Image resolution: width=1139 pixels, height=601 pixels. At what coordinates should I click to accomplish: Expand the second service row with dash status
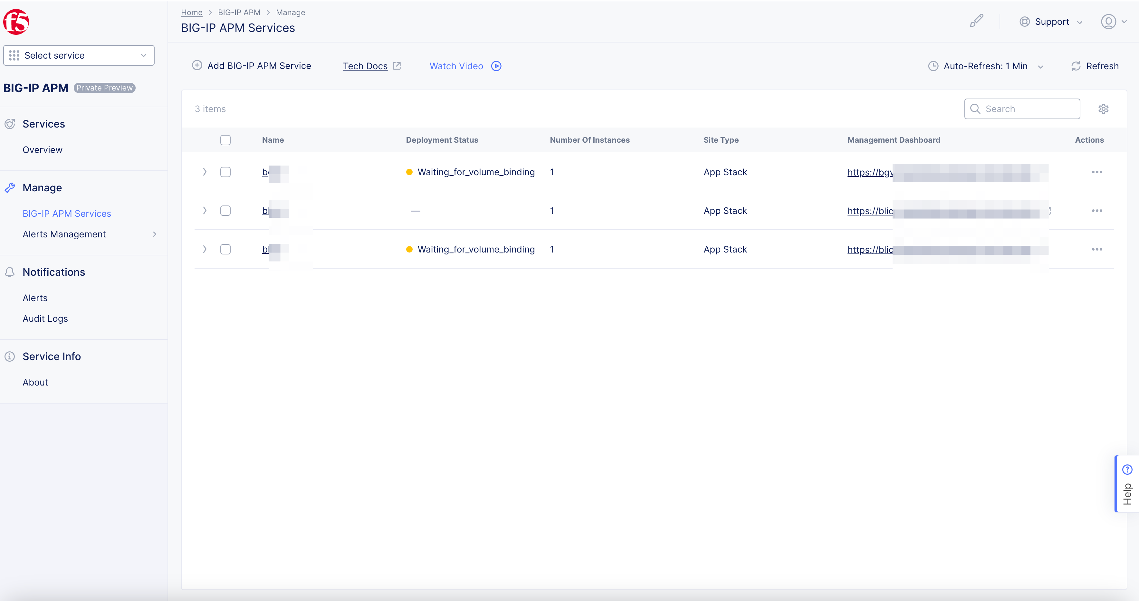[x=205, y=211]
